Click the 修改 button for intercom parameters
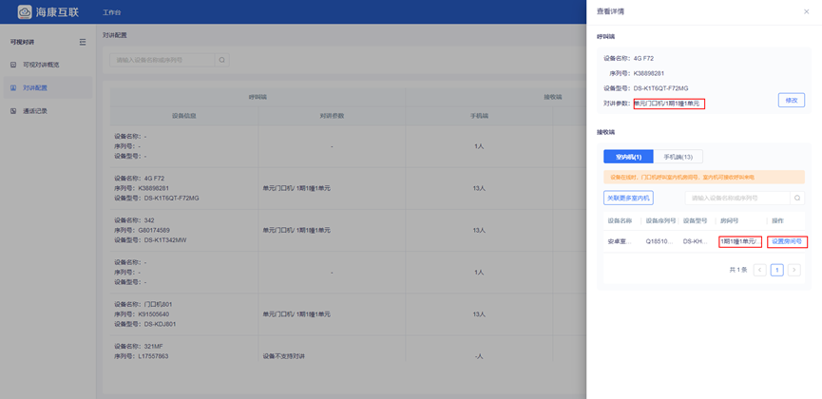Viewport: 822px width, 399px height. click(791, 101)
